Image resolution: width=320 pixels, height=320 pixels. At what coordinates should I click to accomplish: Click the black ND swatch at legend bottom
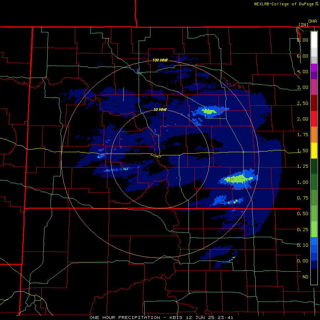[314, 277]
